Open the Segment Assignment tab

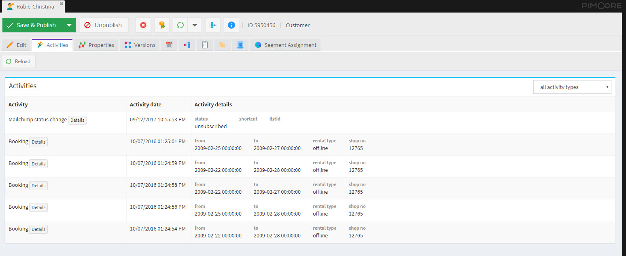[285, 45]
